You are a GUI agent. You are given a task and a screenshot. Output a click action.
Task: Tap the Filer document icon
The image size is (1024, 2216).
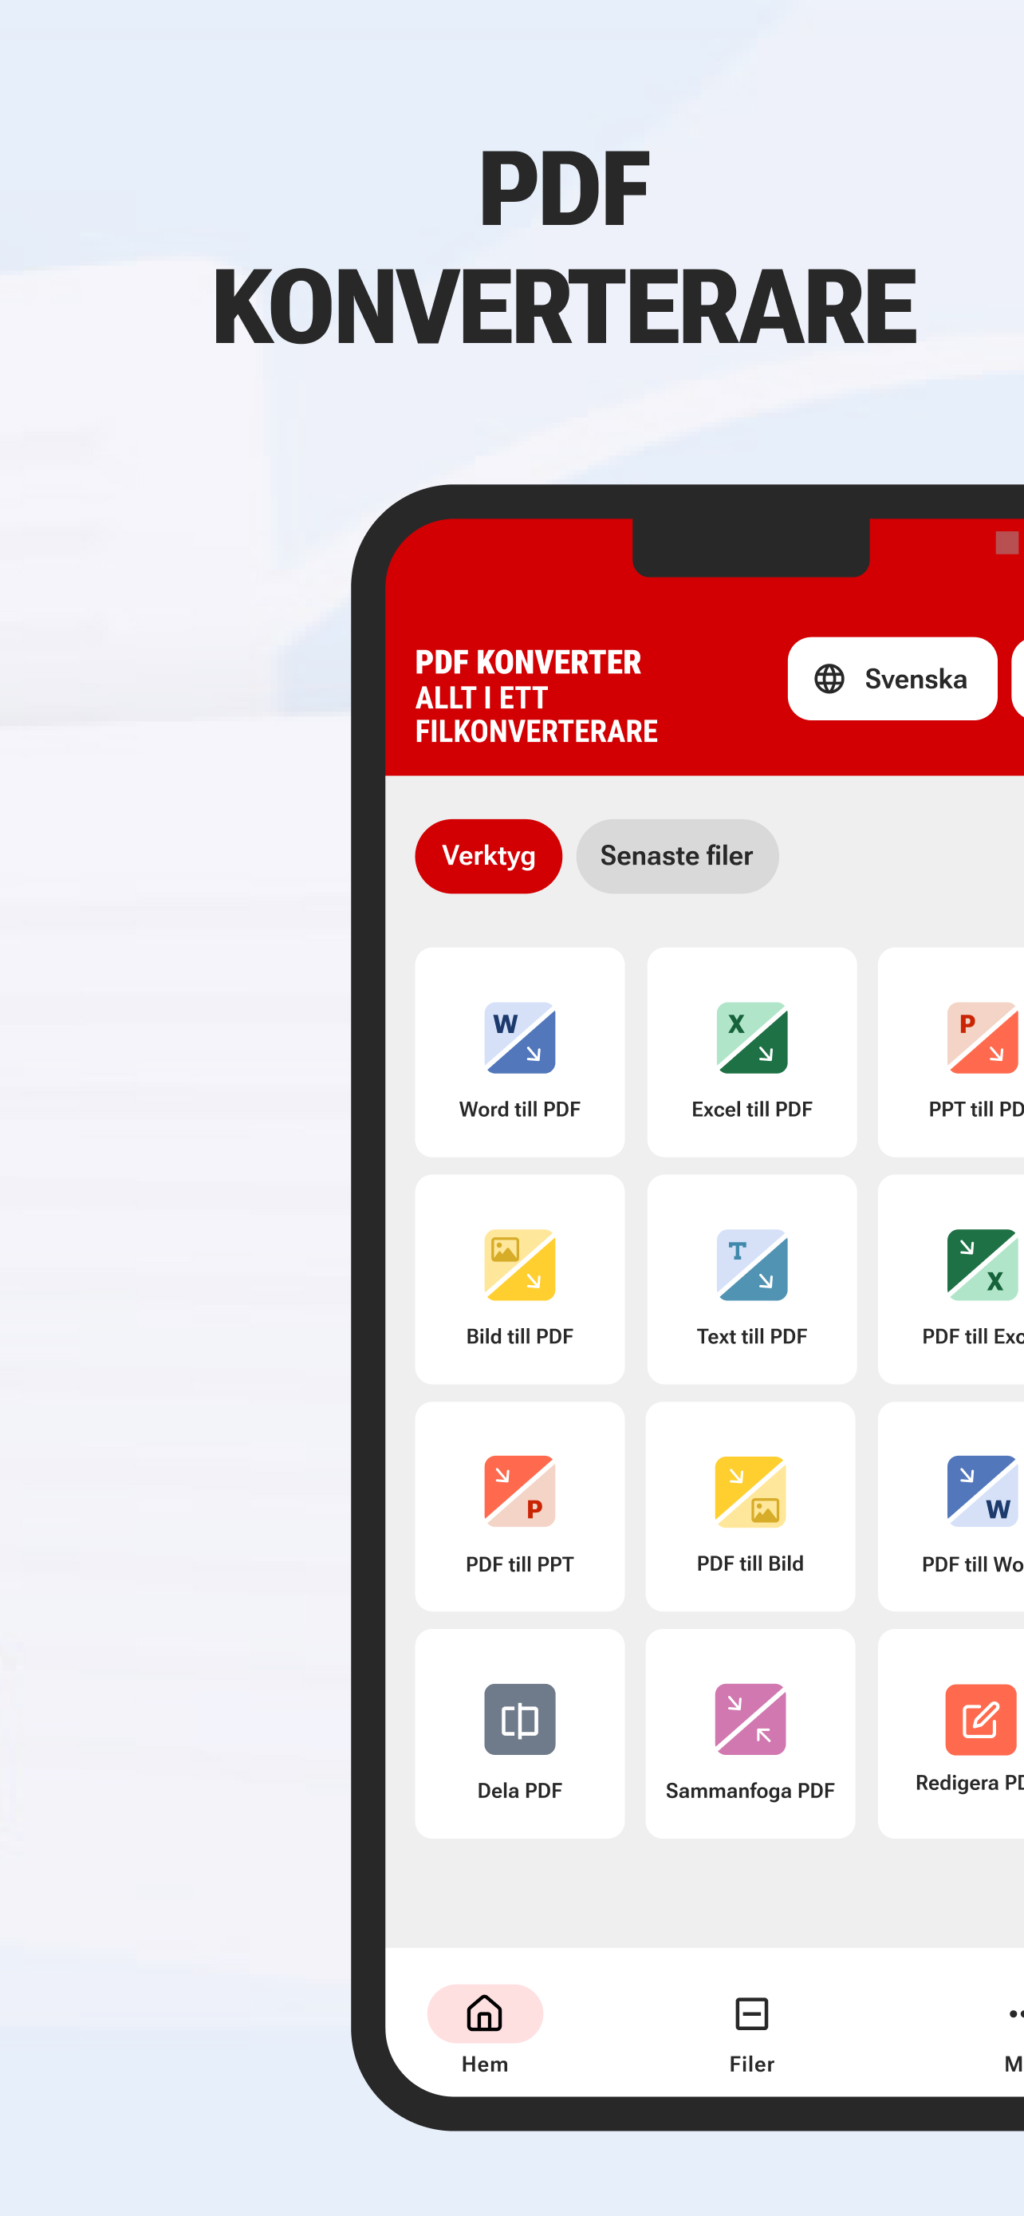tap(751, 2013)
